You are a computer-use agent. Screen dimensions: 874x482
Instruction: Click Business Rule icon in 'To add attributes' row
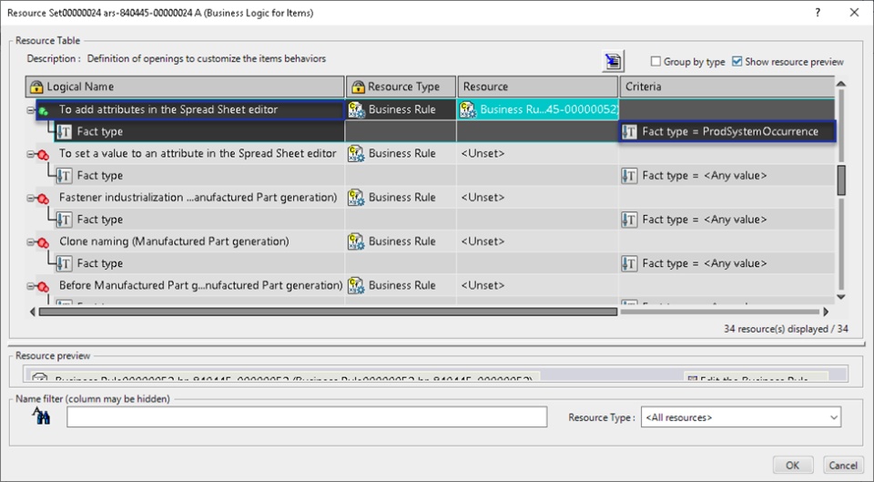coord(356,110)
